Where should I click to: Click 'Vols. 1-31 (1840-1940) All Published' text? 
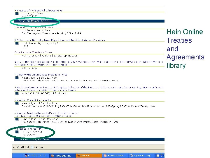(x=44, y=93)
